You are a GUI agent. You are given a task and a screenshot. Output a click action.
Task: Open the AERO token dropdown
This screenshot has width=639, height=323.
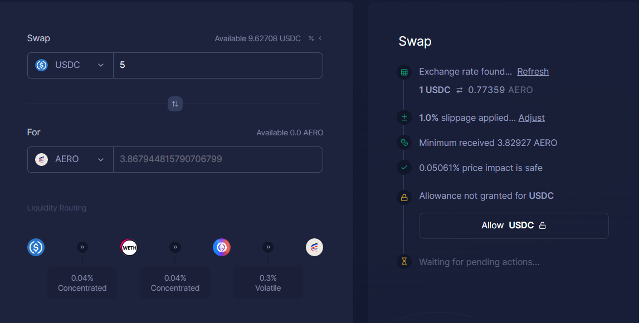[101, 159]
